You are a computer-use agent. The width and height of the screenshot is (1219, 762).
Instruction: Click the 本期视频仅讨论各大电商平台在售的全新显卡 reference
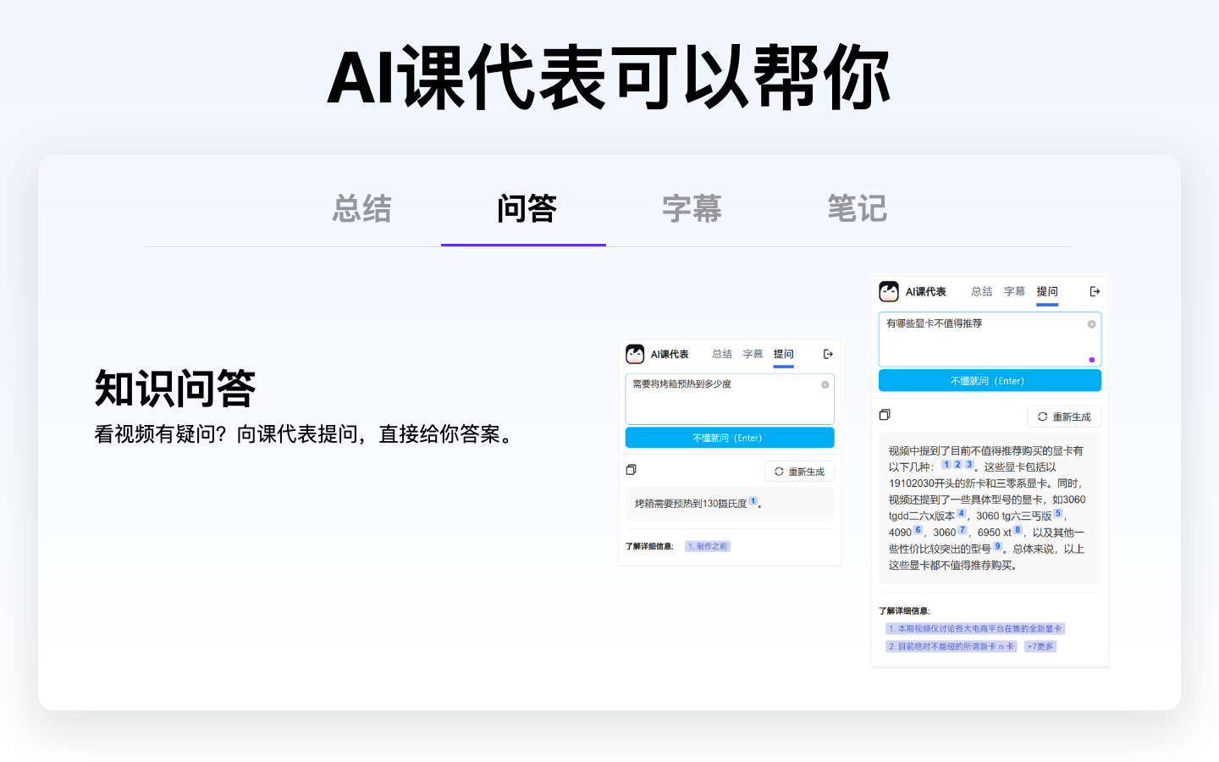click(x=975, y=628)
